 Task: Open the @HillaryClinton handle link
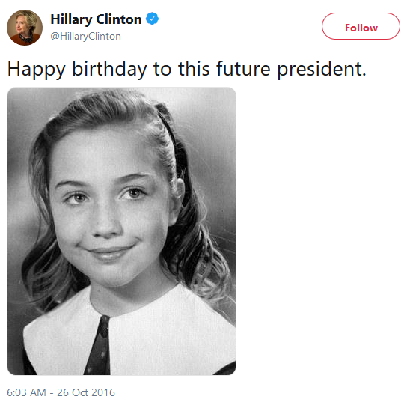(x=85, y=37)
